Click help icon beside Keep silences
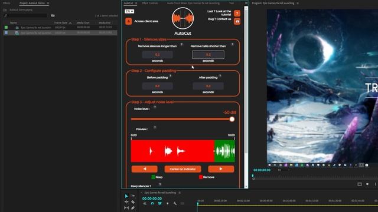378x212 pixels. click(x=159, y=184)
